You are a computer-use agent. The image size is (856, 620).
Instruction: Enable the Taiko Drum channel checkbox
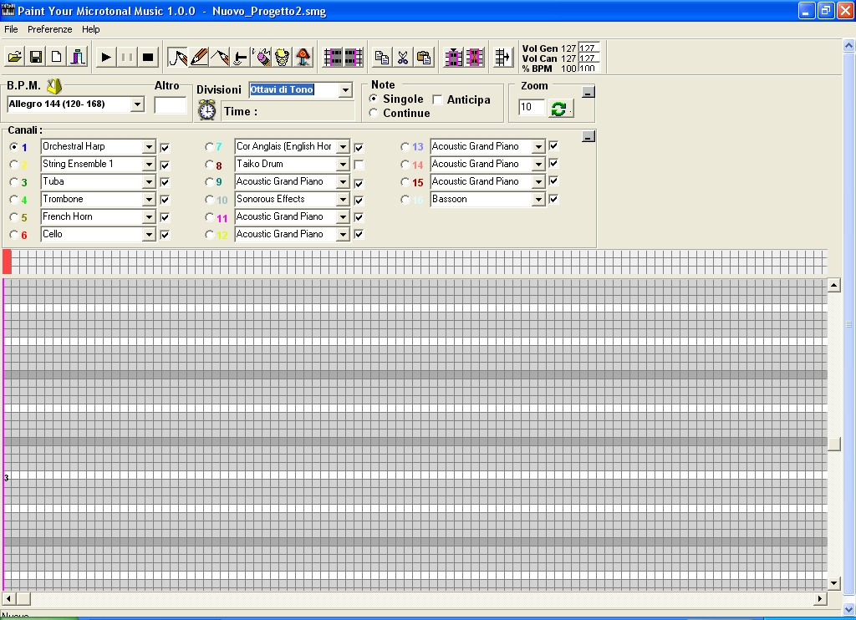click(x=359, y=165)
